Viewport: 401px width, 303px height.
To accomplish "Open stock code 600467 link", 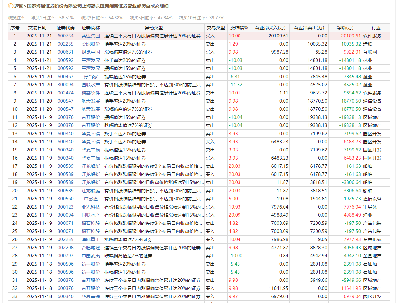I will pos(66,77).
